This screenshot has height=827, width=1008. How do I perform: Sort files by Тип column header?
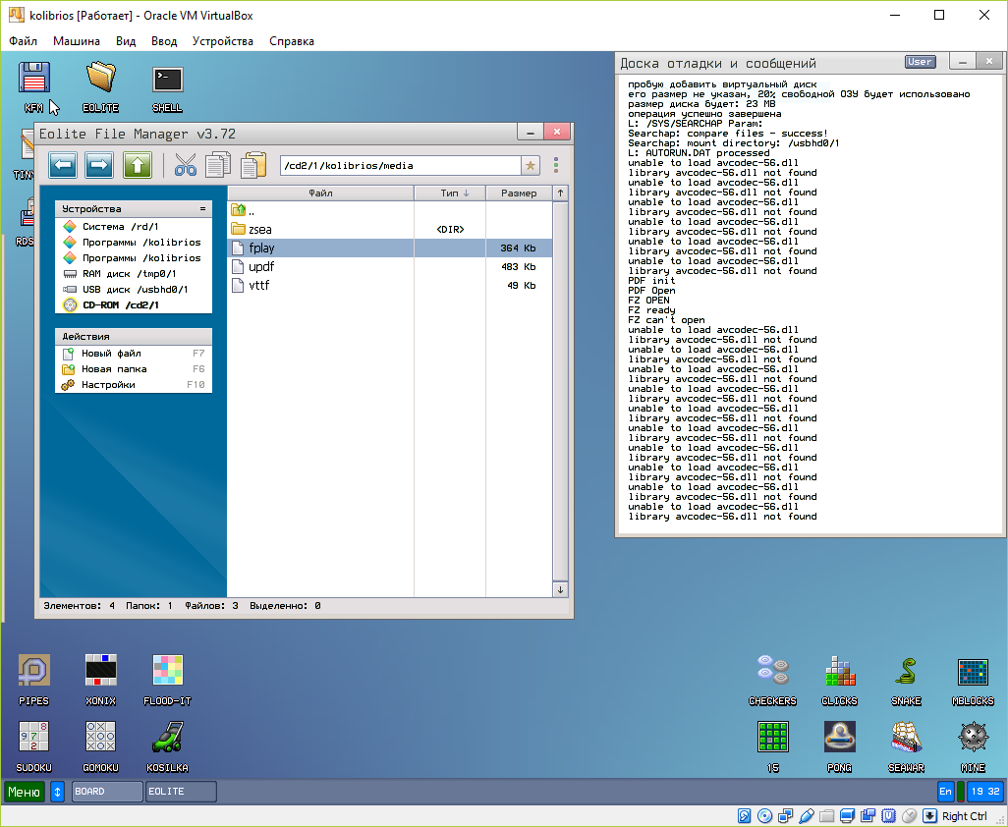[450, 193]
